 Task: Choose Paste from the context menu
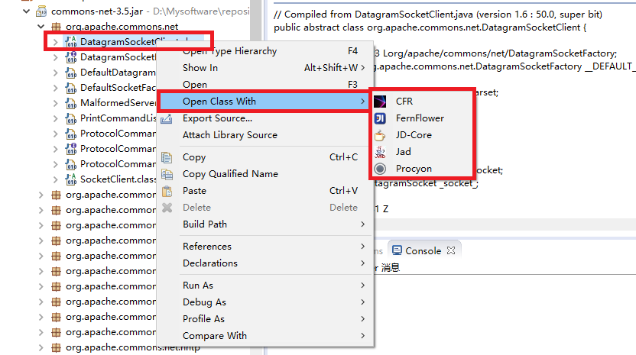pyautogui.click(x=264, y=191)
